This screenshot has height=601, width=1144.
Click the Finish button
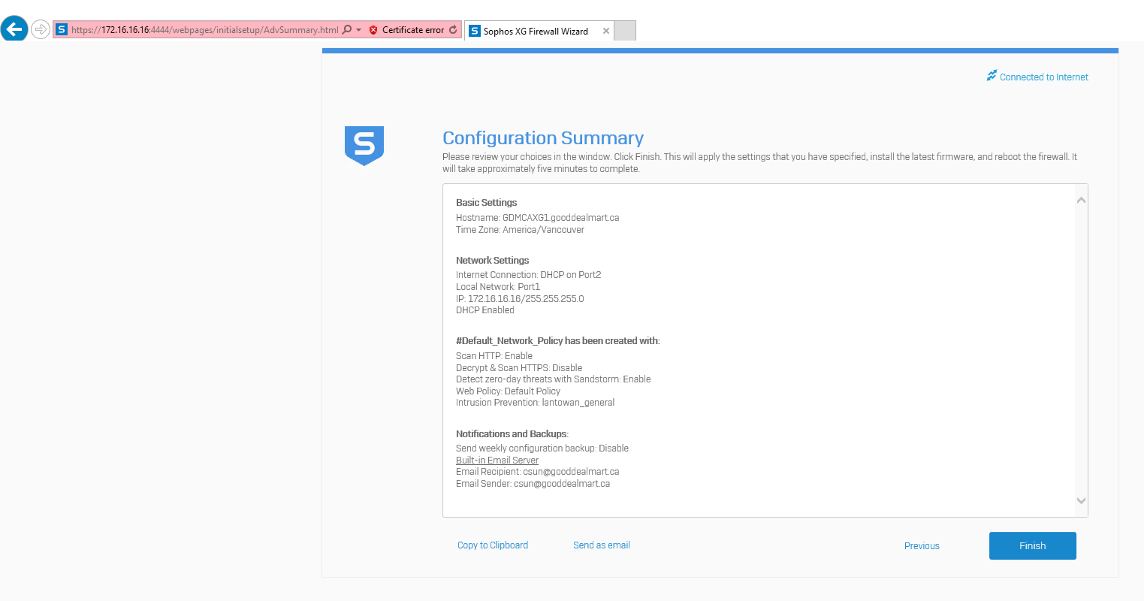(1033, 546)
